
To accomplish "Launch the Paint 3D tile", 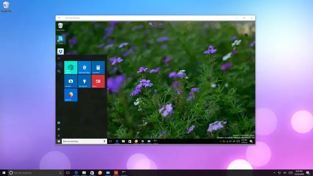I will (x=71, y=95).
